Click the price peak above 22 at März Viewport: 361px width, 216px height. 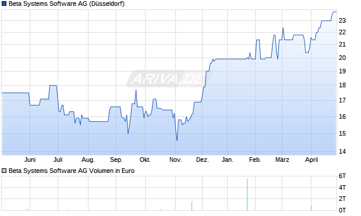point(283,28)
